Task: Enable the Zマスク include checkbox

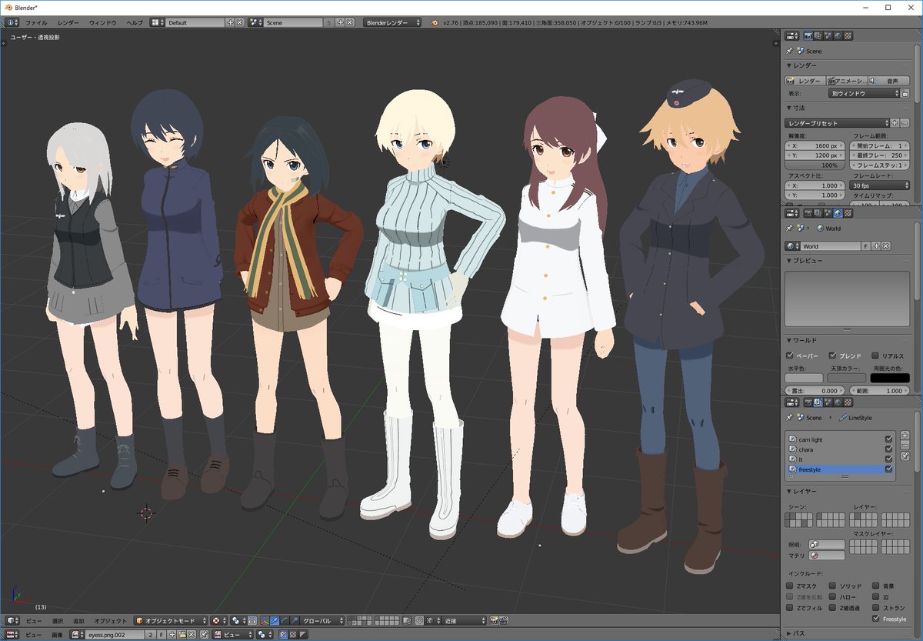Action: coord(790,586)
